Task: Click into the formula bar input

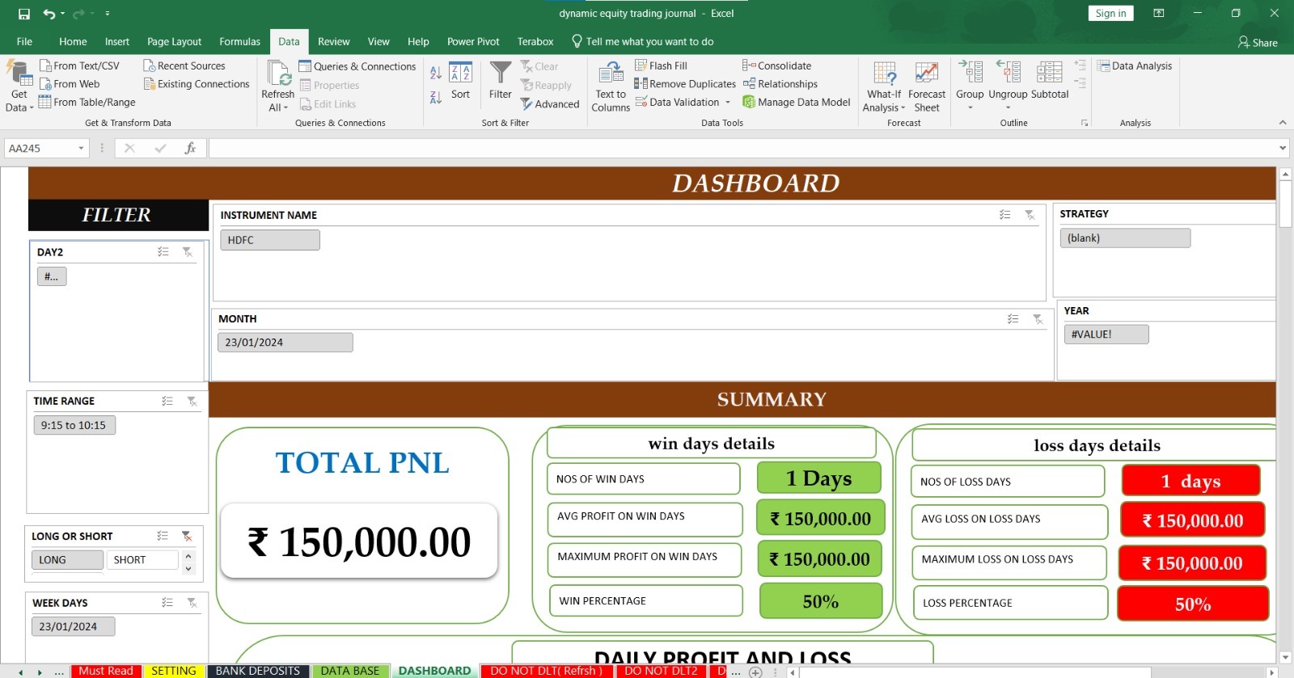Action: 728,149
